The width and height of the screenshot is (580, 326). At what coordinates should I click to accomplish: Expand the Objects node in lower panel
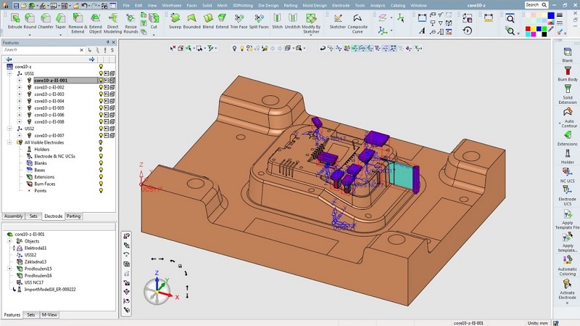(9, 241)
